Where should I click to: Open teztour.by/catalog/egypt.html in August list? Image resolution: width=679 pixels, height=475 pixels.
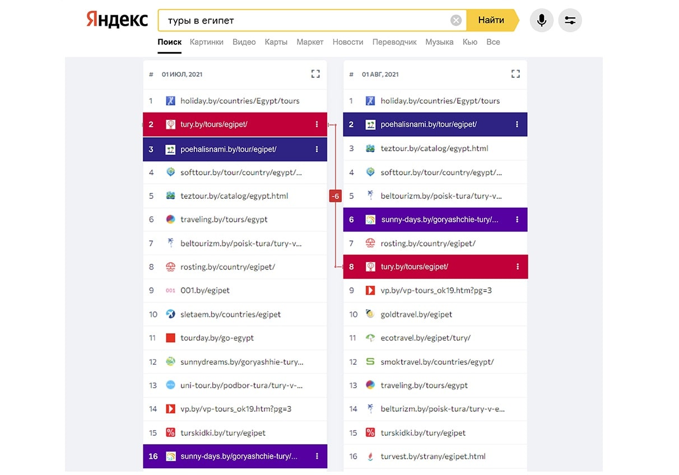pyautogui.click(x=434, y=148)
